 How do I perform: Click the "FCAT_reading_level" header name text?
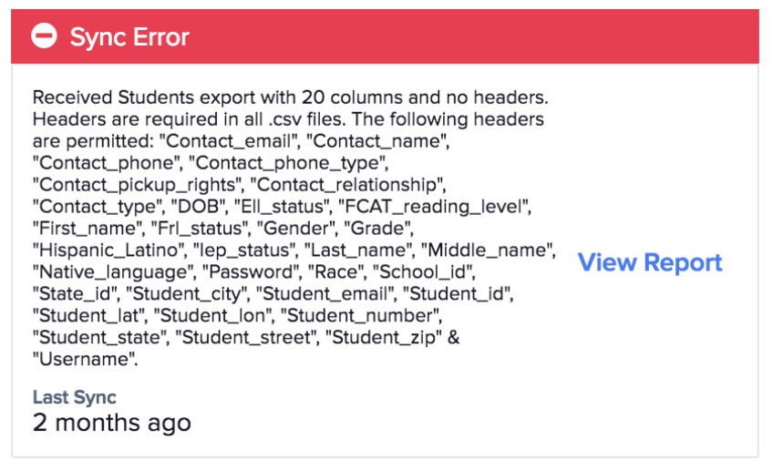point(435,207)
